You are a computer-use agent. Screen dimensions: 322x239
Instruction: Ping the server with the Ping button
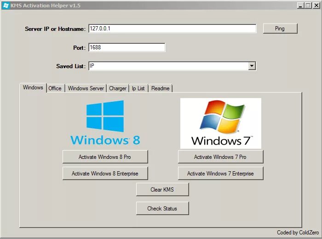pyautogui.click(x=280, y=29)
